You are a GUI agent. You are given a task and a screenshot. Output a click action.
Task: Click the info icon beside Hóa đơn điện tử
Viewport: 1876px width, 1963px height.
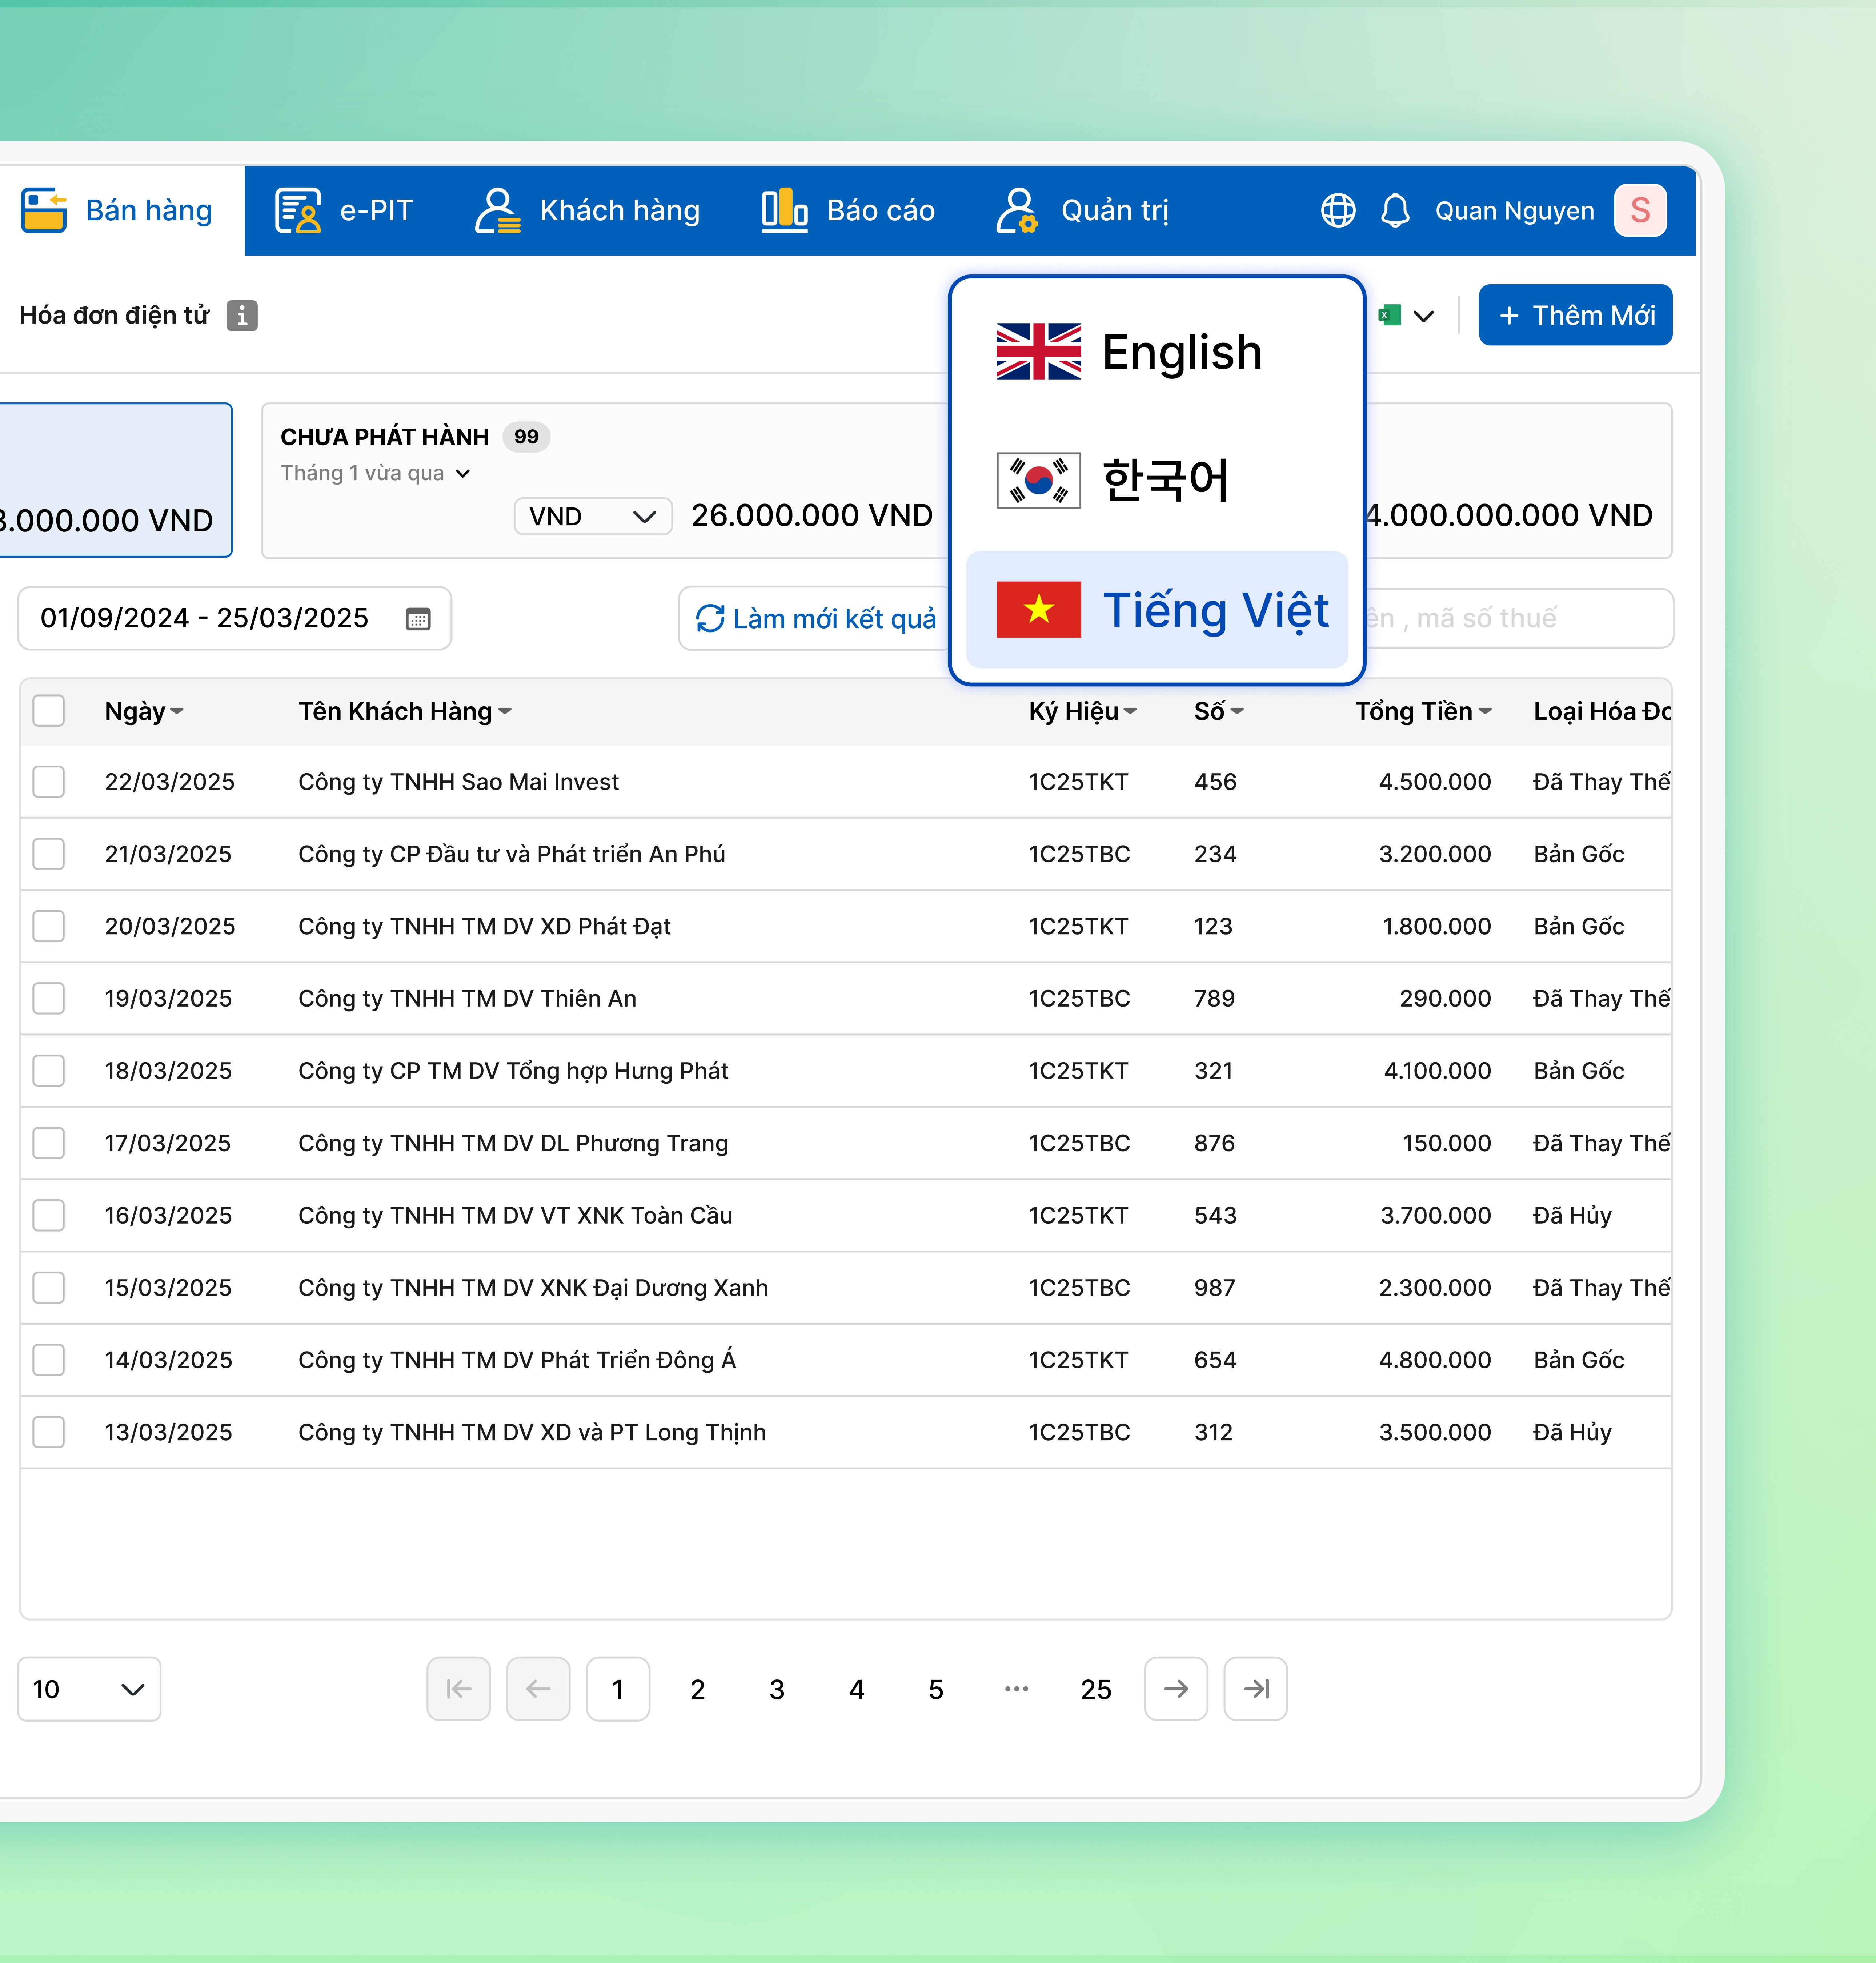coord(242,315)
